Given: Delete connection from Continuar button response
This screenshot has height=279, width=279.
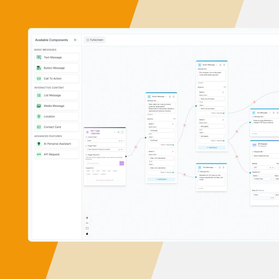Looking at the screenshot, I should [x=184, y=125].
